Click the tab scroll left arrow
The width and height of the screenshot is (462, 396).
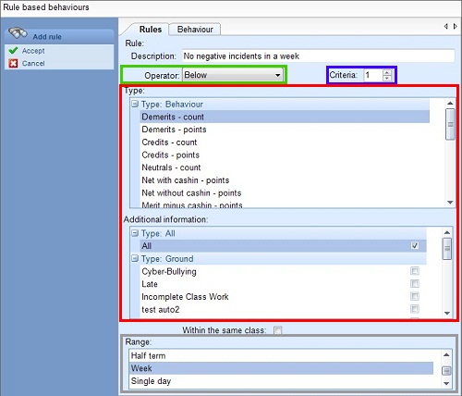pos(445,27)
